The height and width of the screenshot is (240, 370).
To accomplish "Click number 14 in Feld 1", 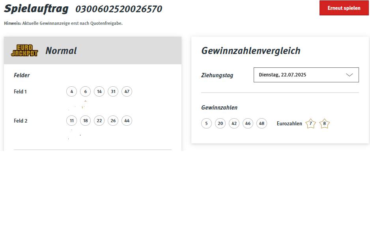I will pos(99,92).
